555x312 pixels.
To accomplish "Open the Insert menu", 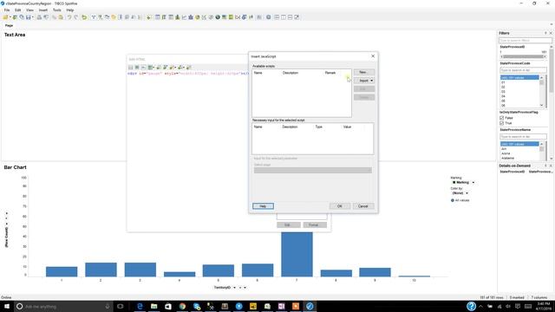I will 43,10.
